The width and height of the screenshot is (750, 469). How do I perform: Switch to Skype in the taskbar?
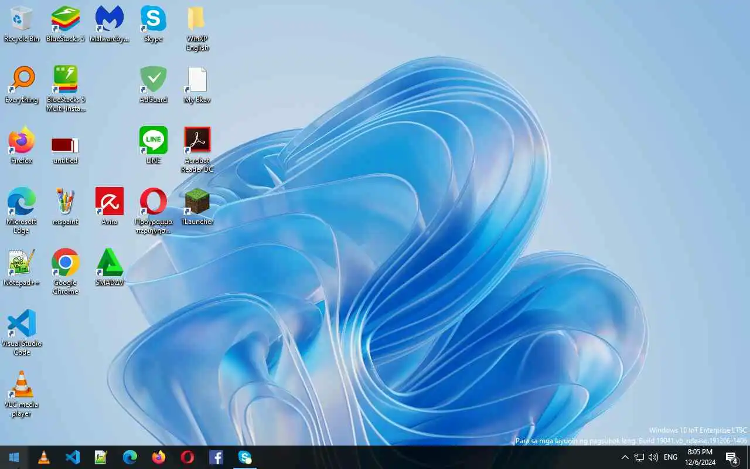[x=245, y=457]
